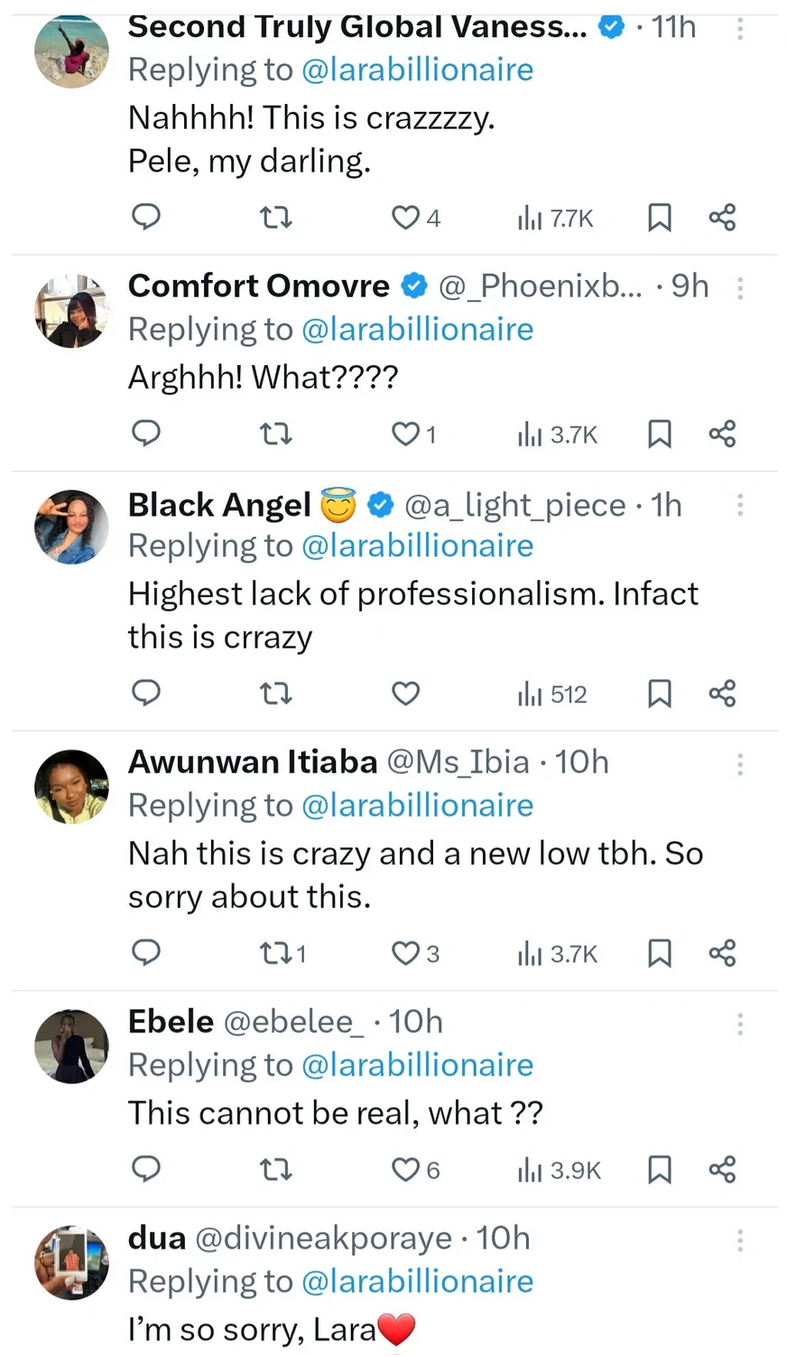Image resolution: width=787 pixels, height=1356 pixels.
Task: View dua's profile avatar
Action: point(71,1262)
